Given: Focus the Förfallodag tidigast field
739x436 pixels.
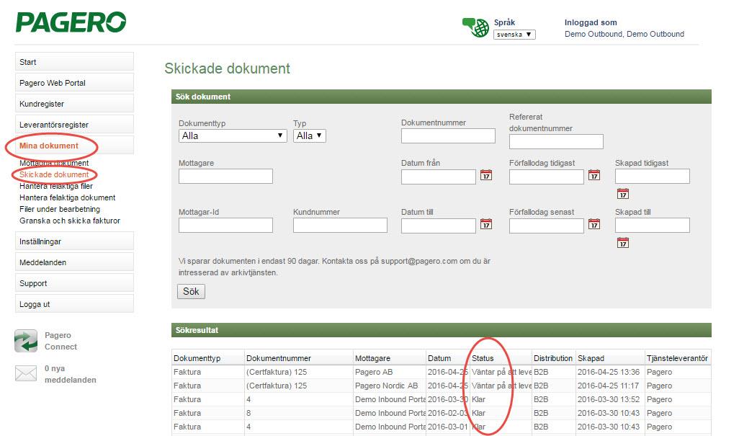Looking at the screenshot, I should coord(547,177).
